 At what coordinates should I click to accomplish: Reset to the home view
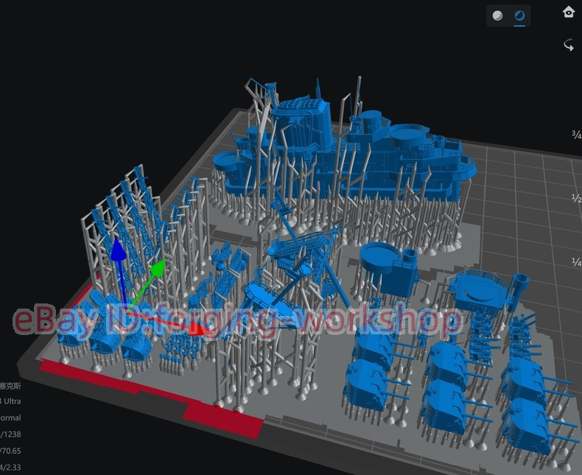[568, 12]
